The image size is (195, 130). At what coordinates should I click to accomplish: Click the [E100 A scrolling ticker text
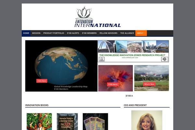coord(129,96)
